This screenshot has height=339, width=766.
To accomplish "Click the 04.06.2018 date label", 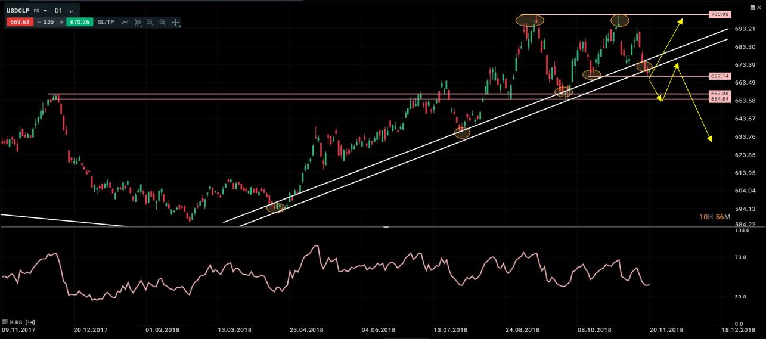I will (378, 329).
